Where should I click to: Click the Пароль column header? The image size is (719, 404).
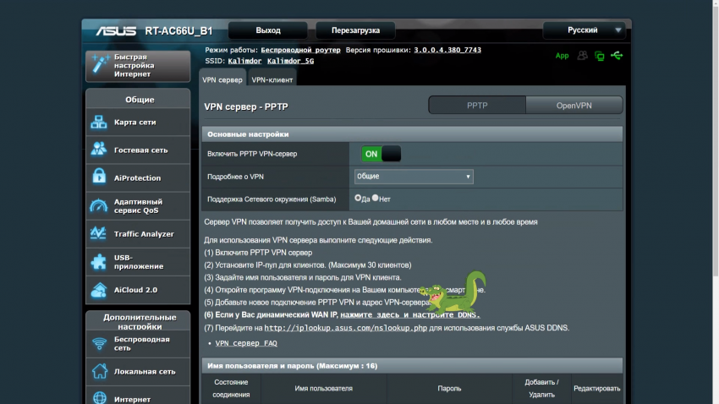coord(449,389)
